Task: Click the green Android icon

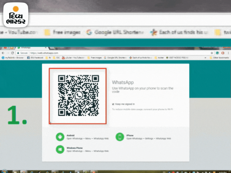Action: point(60,137)
